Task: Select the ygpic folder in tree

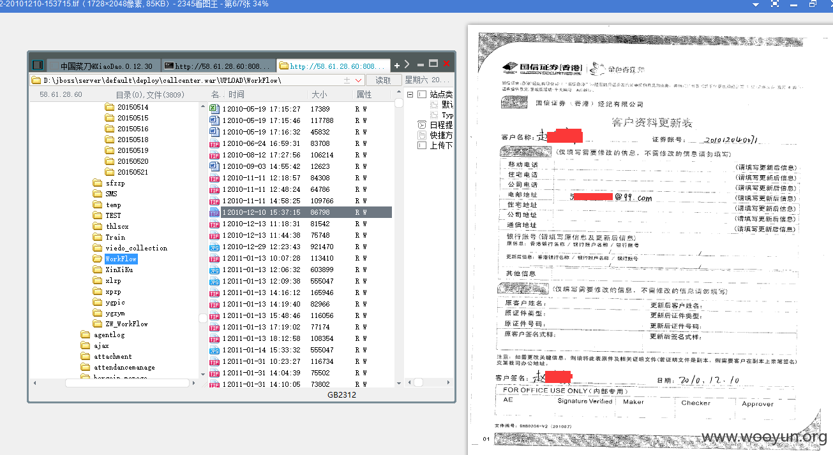Action: click(109, 302)
